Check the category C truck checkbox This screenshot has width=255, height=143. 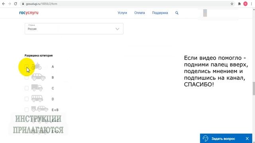click(x=27, y=88)
